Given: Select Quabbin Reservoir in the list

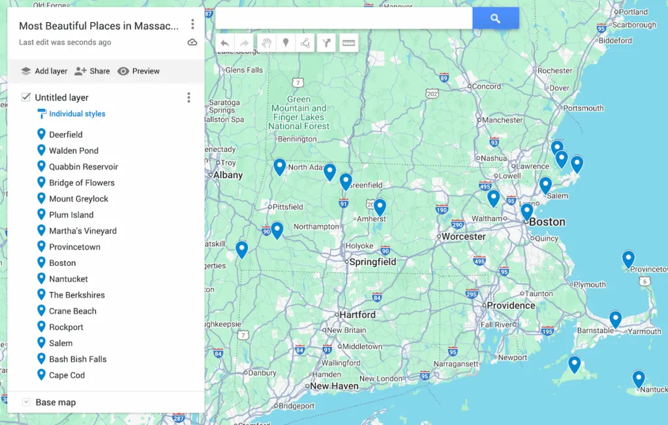Looking at the screenshot, I should [x=83, y=166].
